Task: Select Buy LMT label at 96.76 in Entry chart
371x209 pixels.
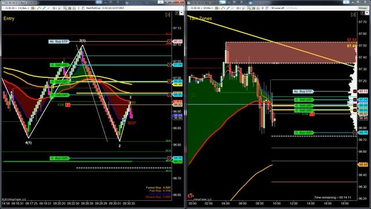Action: pos(60,158)
